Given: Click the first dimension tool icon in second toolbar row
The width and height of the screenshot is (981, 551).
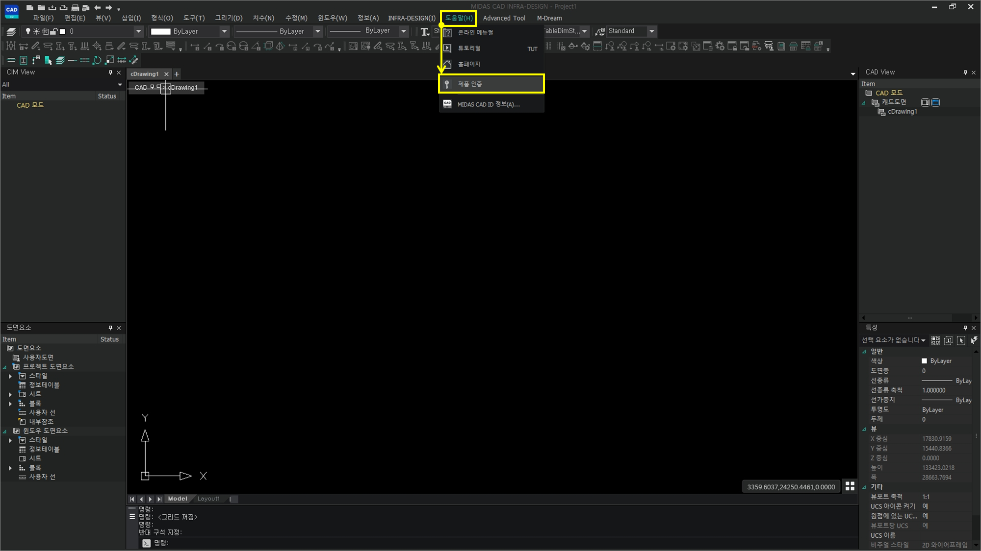Looking at the screenshot, I should click(11, 46).
